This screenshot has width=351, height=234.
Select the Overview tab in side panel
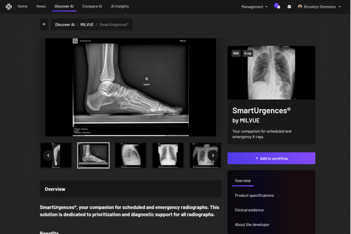242,181
